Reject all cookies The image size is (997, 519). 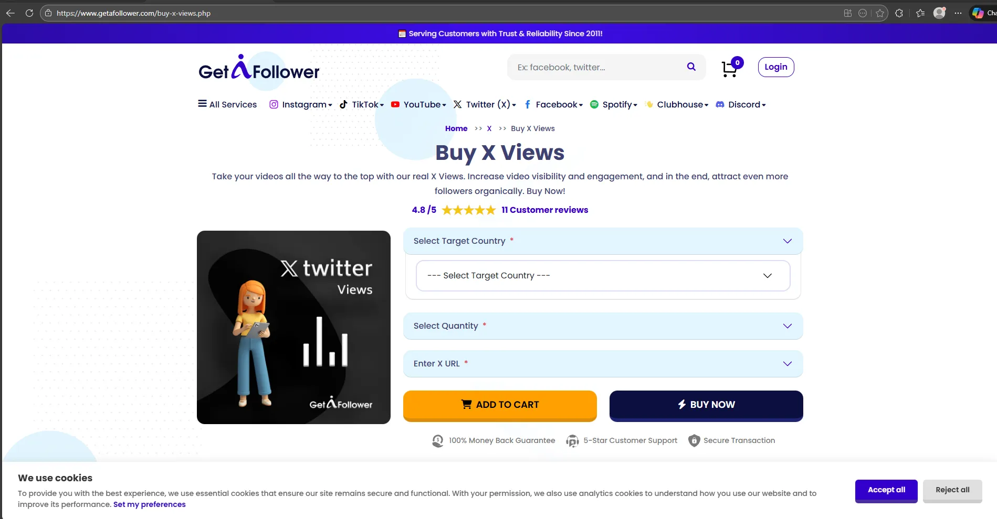(x=952, y=491)
